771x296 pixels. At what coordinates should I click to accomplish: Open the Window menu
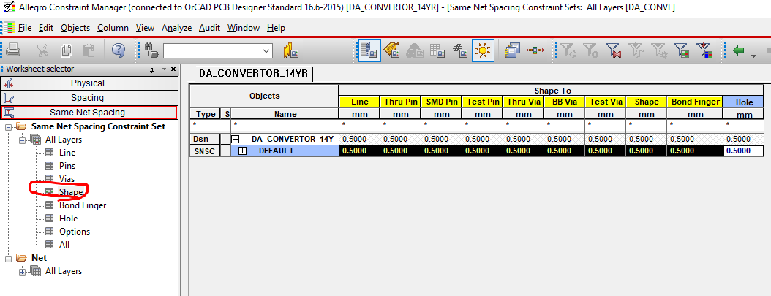pyautogui.click(x=244, y=28)
